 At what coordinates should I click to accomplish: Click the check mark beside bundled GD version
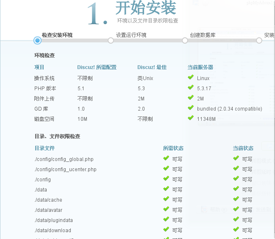[x=191, y=108]
